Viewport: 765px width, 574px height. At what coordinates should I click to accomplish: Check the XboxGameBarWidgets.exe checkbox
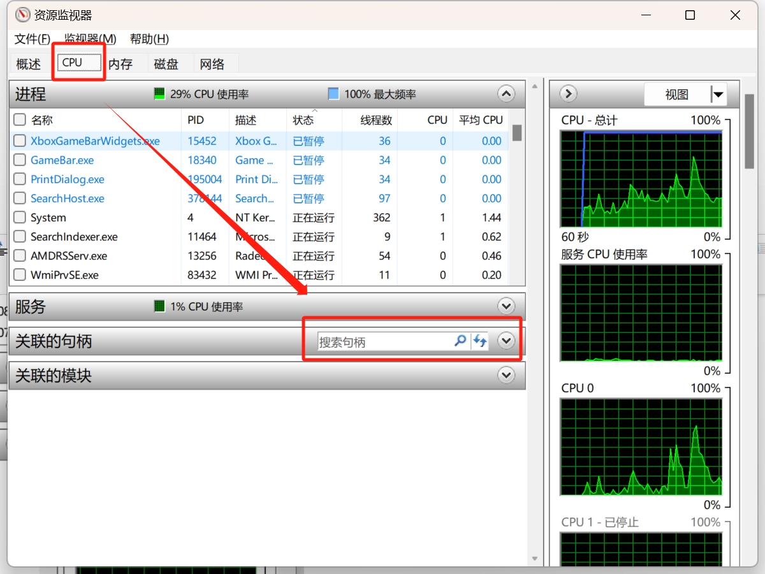click(20, 141)
